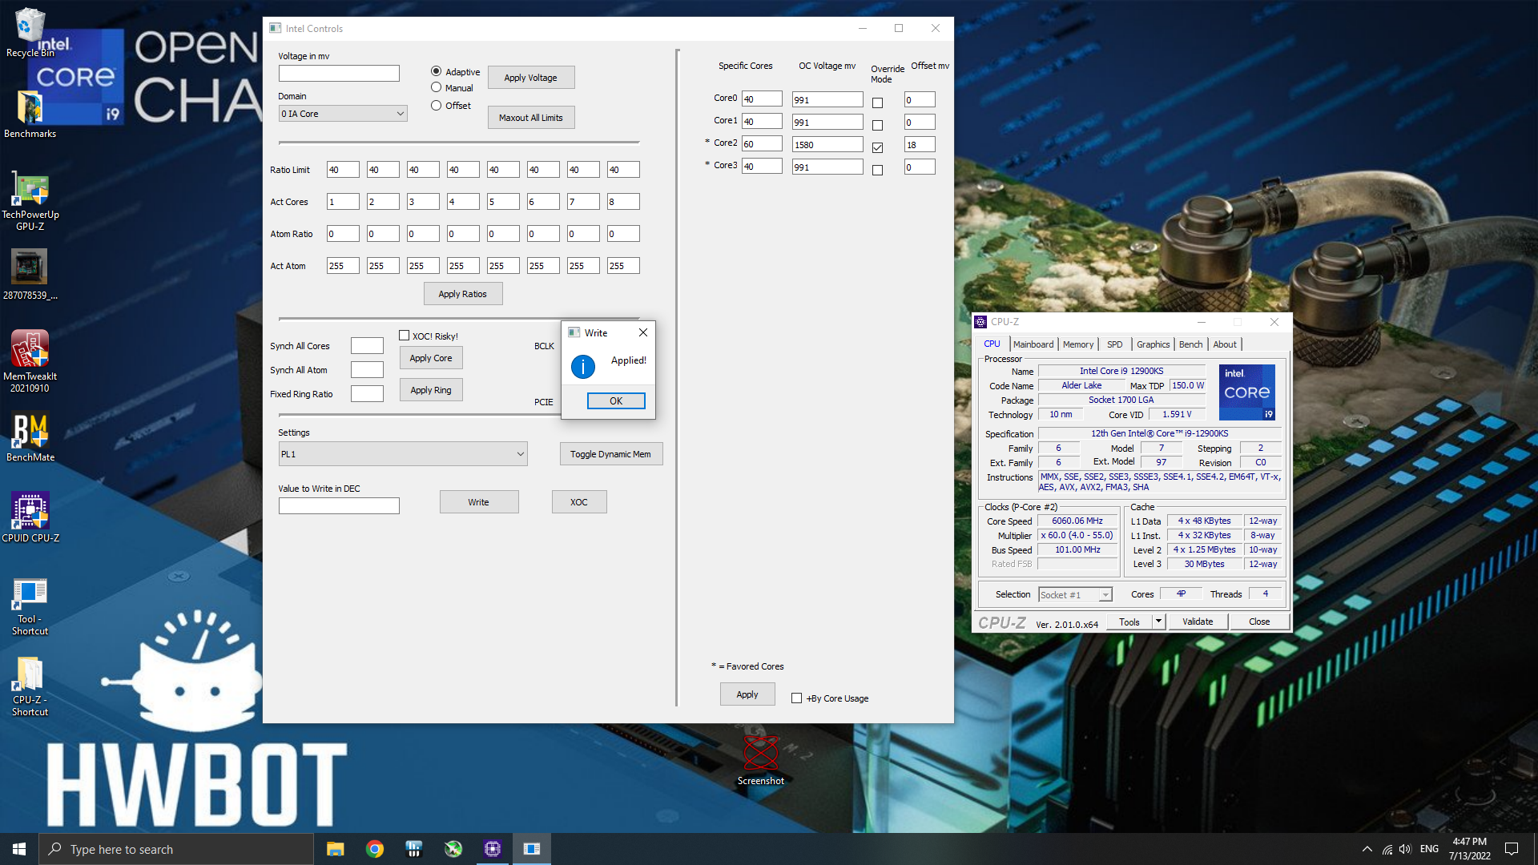The height and width of the screenshot is (865, 1538).
Task: Switch to the Graphics tab
Action: pyautogui.click(x=1153, y=344)
